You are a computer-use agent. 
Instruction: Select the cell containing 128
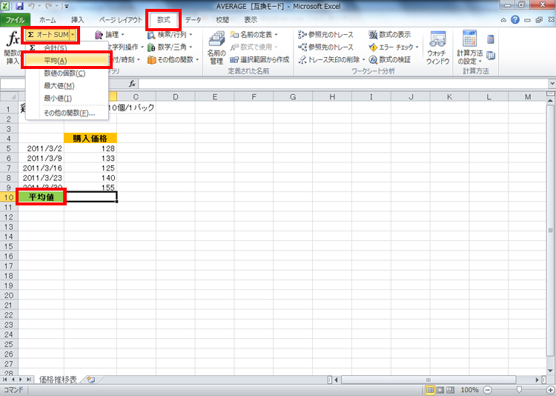tap(90, 148)
